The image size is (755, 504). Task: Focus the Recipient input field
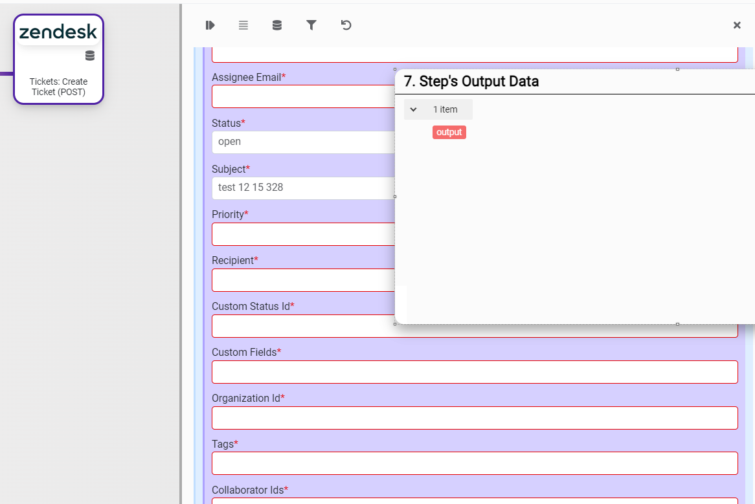click(x=302, y=280)
